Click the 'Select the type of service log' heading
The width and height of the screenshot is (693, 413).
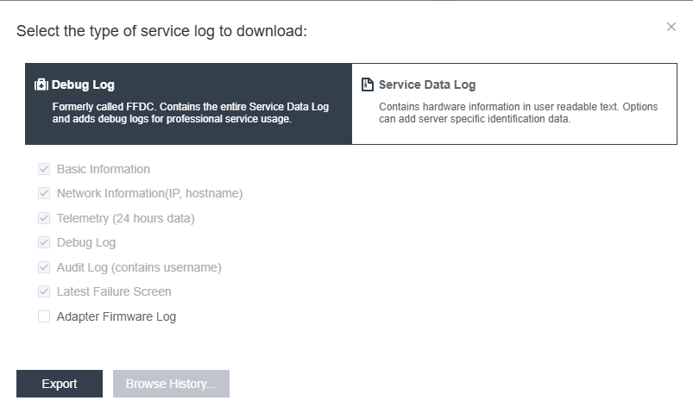click(x=161, y=31)
